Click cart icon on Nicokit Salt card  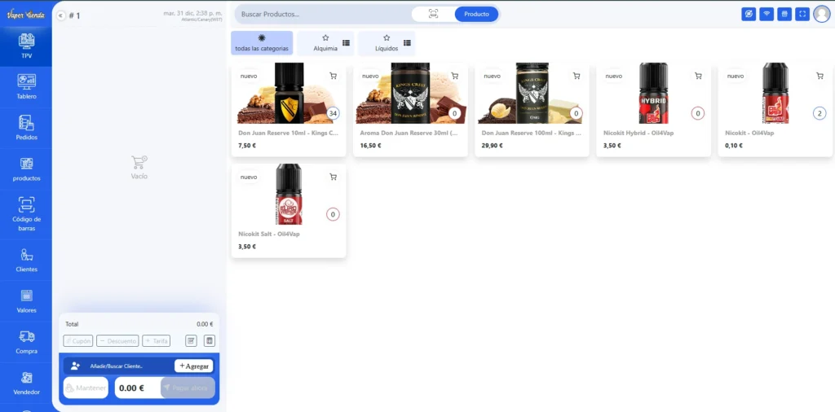pos(333,177)
